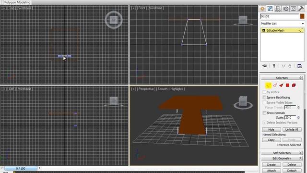Select Face sub-object level icon
This screenshot has width=307, height=173.
click(x=281, y=86)
